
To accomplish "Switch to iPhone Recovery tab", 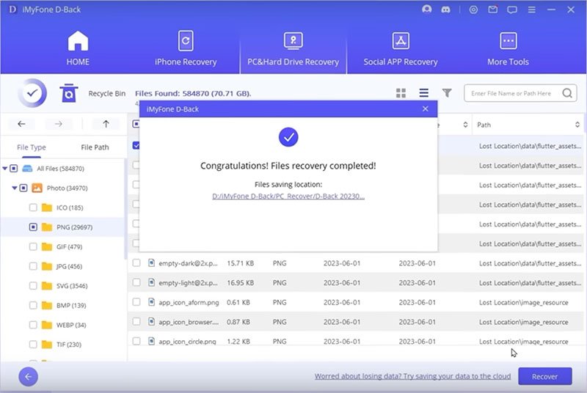I will pyautogui.click(x=186, y=48).
